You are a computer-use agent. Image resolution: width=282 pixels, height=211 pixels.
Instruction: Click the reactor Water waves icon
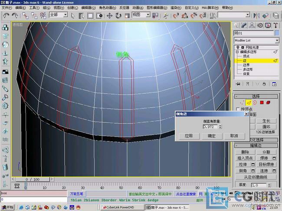(x=5, y=140)
